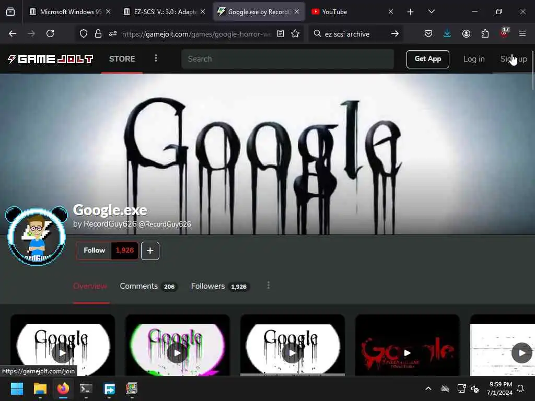
Task: Switch to Microsoft Windows 95 tab
Action: [x=70, y=12]
